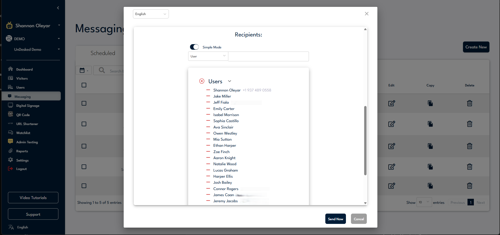500x235 pixels.
Task: Open the User recipient type dropdown
Action: coord(208,56)
